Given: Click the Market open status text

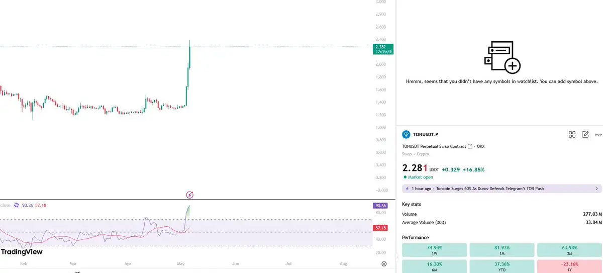Looking at the screenshot, I should pyautogui.click(x=420, y=177).
